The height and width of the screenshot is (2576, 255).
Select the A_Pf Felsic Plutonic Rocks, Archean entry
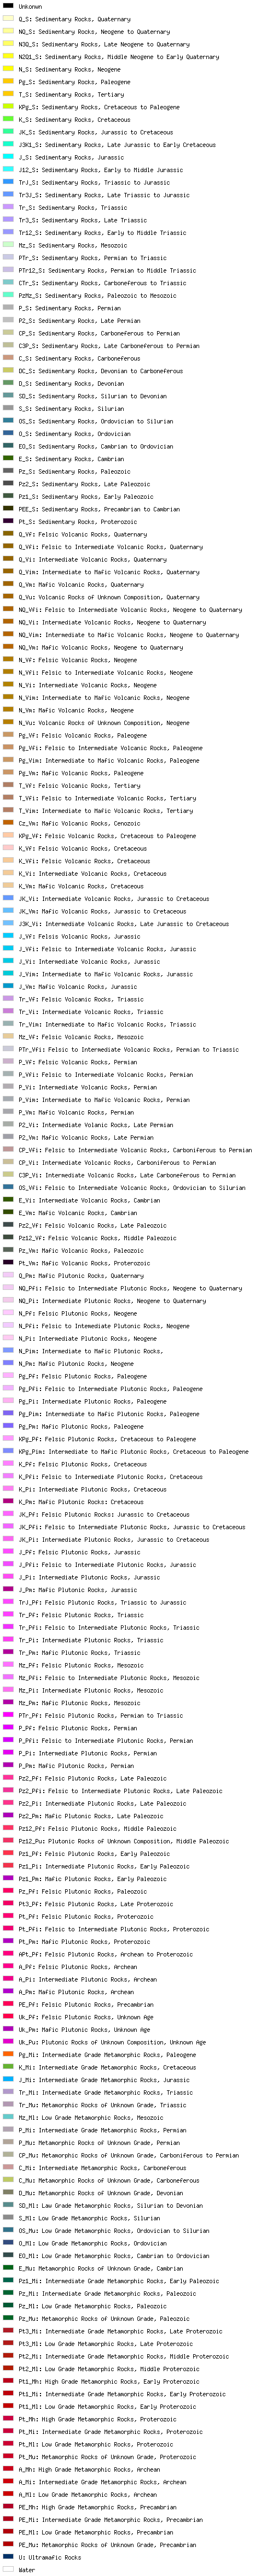click(x=78, y=1967)
